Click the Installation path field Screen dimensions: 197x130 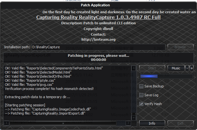pos(98,47)
